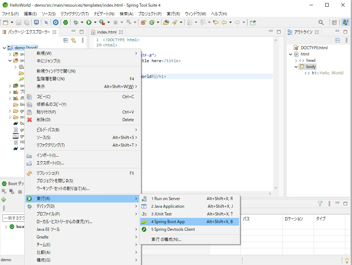Viewport: 352px width, 265px height.
Task: Toggle Link with Editor in Package Explorer
Action: (x=74, y=41)
